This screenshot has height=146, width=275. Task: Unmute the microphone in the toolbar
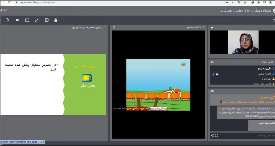pyautogui.click(x=8, y=20)
